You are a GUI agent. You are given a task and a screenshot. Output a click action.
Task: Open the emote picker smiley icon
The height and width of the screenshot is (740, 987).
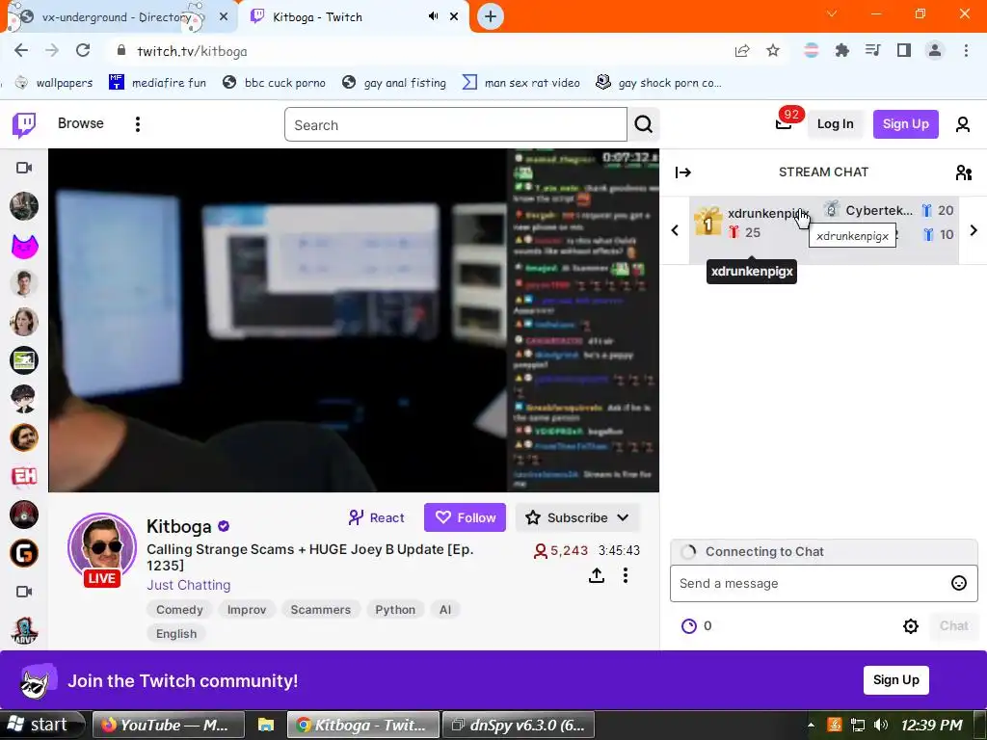pos(959,583)
